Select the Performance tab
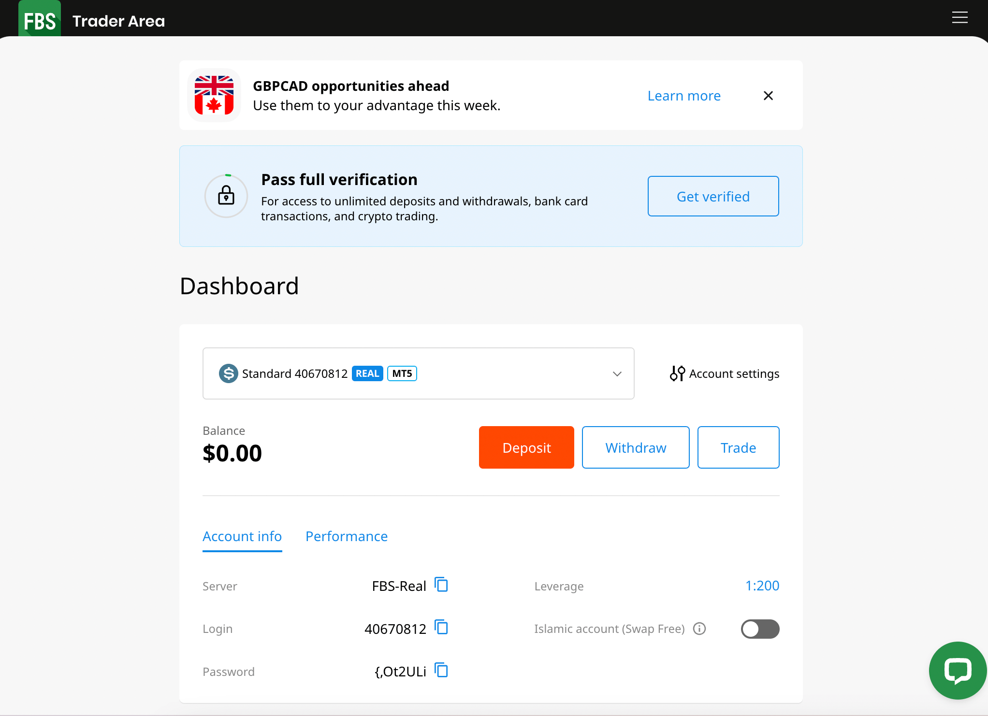The image size is (988, 716). coord(346,537)
